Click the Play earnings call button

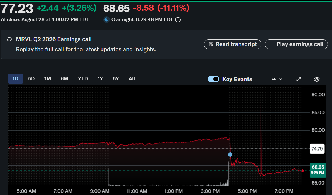(296, 44)
